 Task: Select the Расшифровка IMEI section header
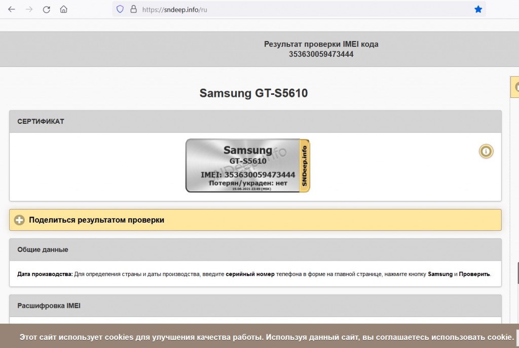click(255, 306)
